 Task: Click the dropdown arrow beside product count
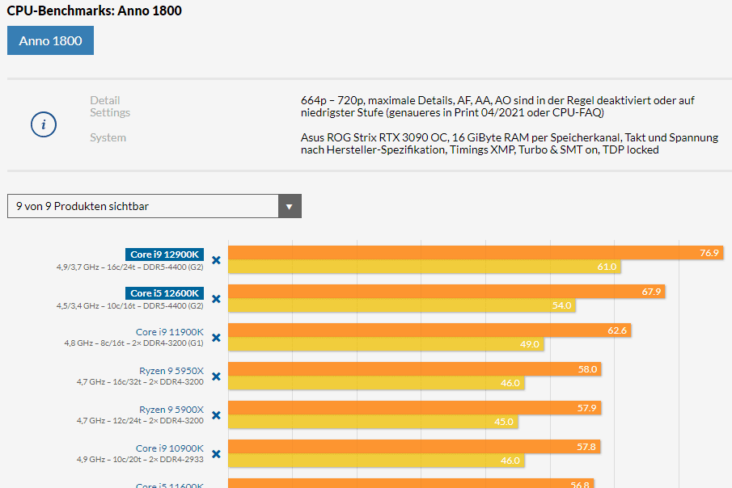point(290,206)
